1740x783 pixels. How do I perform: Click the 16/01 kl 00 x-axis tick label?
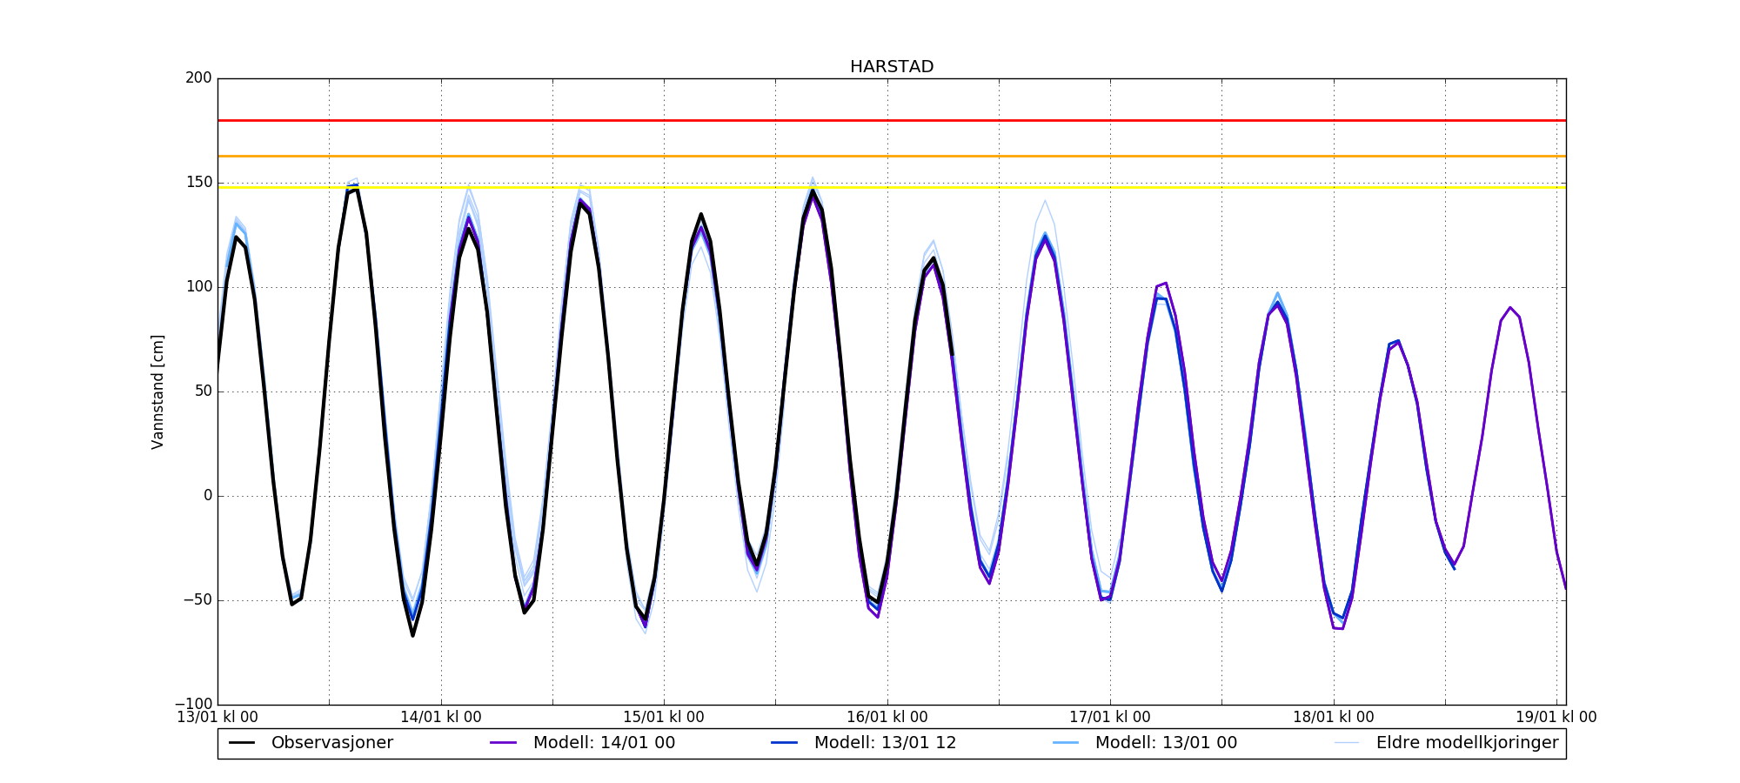click(x=887, y=717)
